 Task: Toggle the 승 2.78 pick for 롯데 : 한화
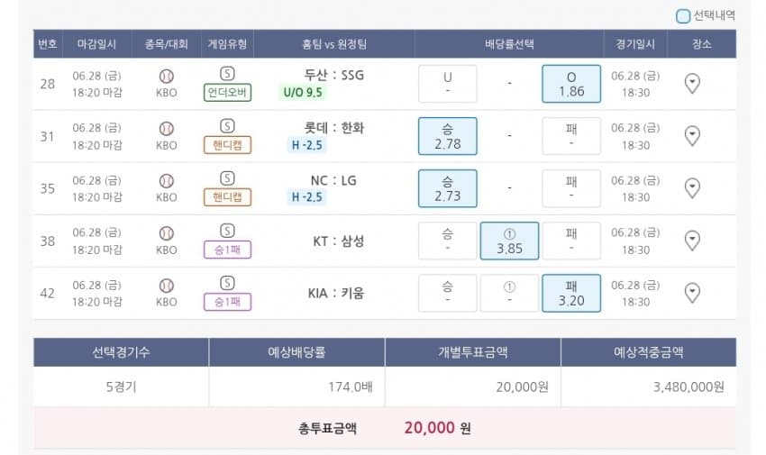tap(447, 136)
